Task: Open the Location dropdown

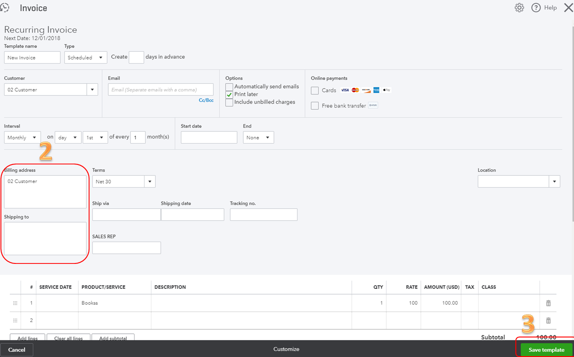Action: (x=554, y=181)
